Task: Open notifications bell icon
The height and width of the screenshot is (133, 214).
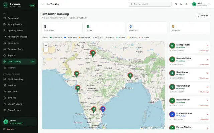Action: click(187, 4)
